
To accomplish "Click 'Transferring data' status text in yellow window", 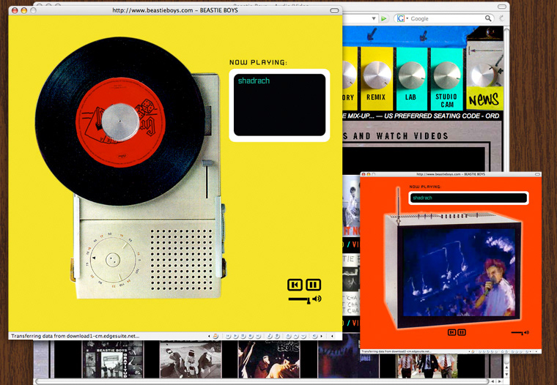I will (x=75, y=336).
